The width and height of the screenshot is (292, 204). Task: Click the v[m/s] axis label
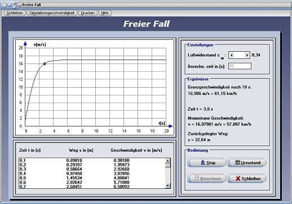39,44
